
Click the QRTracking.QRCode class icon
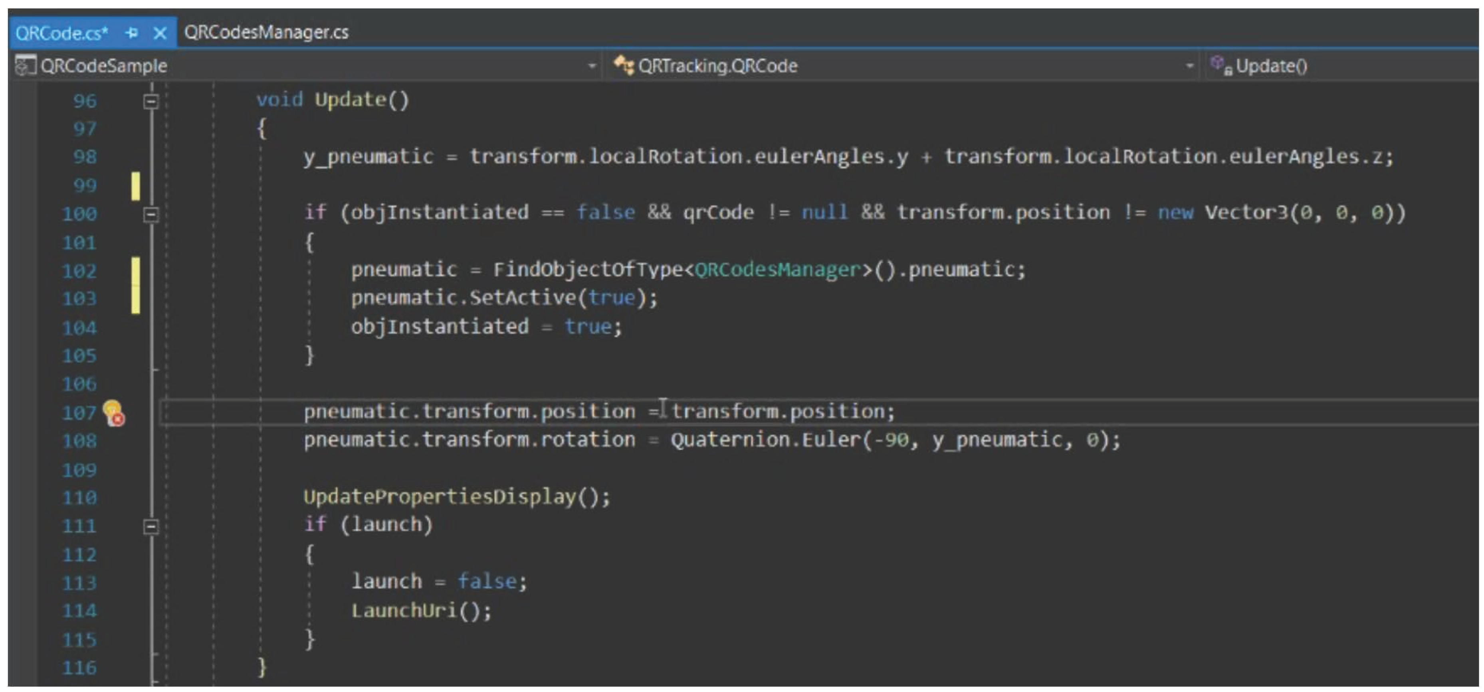[623, 65]
